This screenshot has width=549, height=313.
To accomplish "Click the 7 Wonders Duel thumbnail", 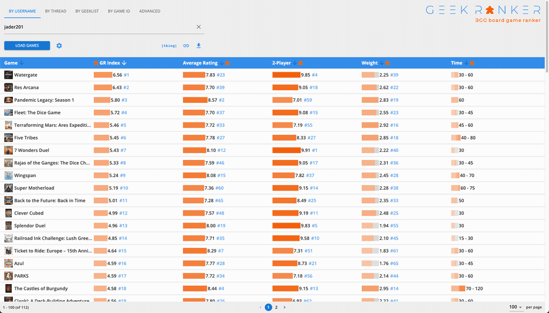I will (9, 150).
